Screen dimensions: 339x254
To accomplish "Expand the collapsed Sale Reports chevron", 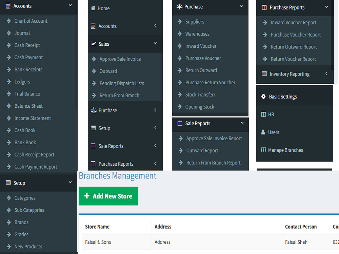I will click(x=155, y=146).
